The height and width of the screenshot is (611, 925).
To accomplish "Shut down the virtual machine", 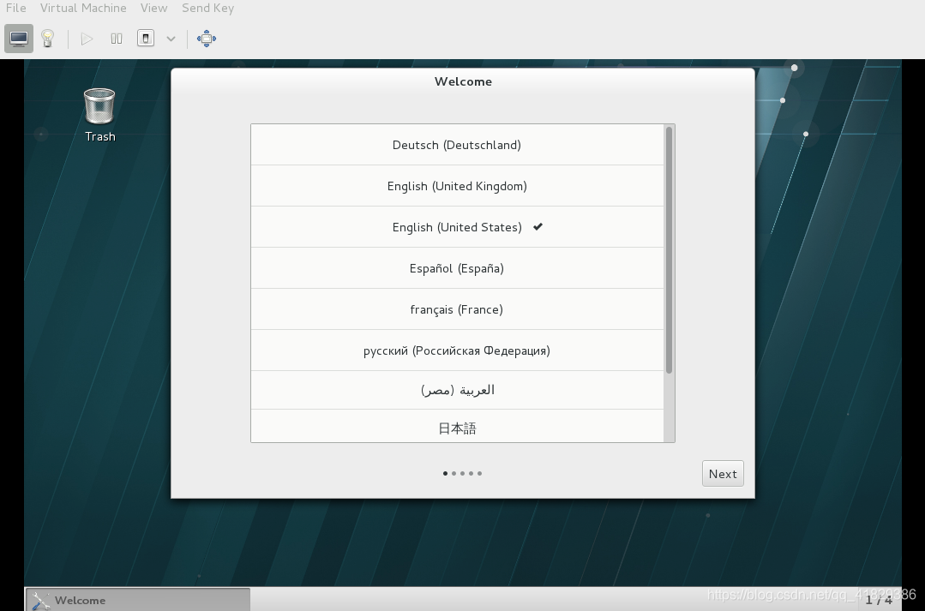I will [145, 39].
